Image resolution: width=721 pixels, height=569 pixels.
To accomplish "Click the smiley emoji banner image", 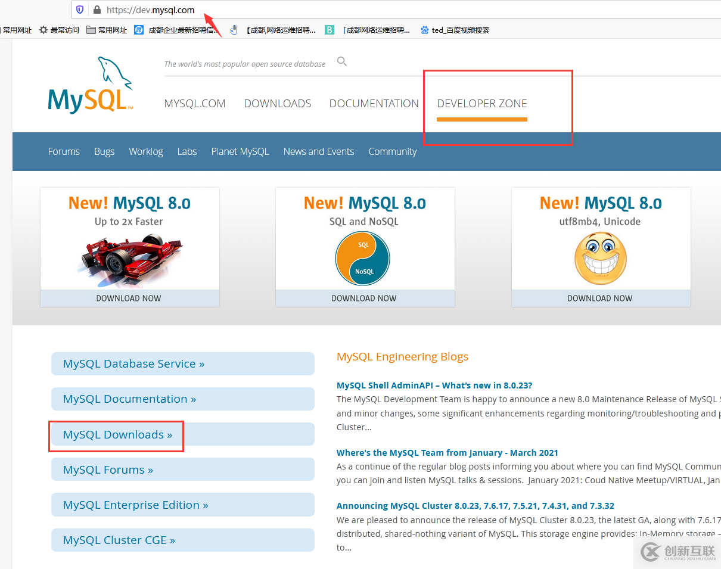I will pyautogui.click(x=601, y=259).
